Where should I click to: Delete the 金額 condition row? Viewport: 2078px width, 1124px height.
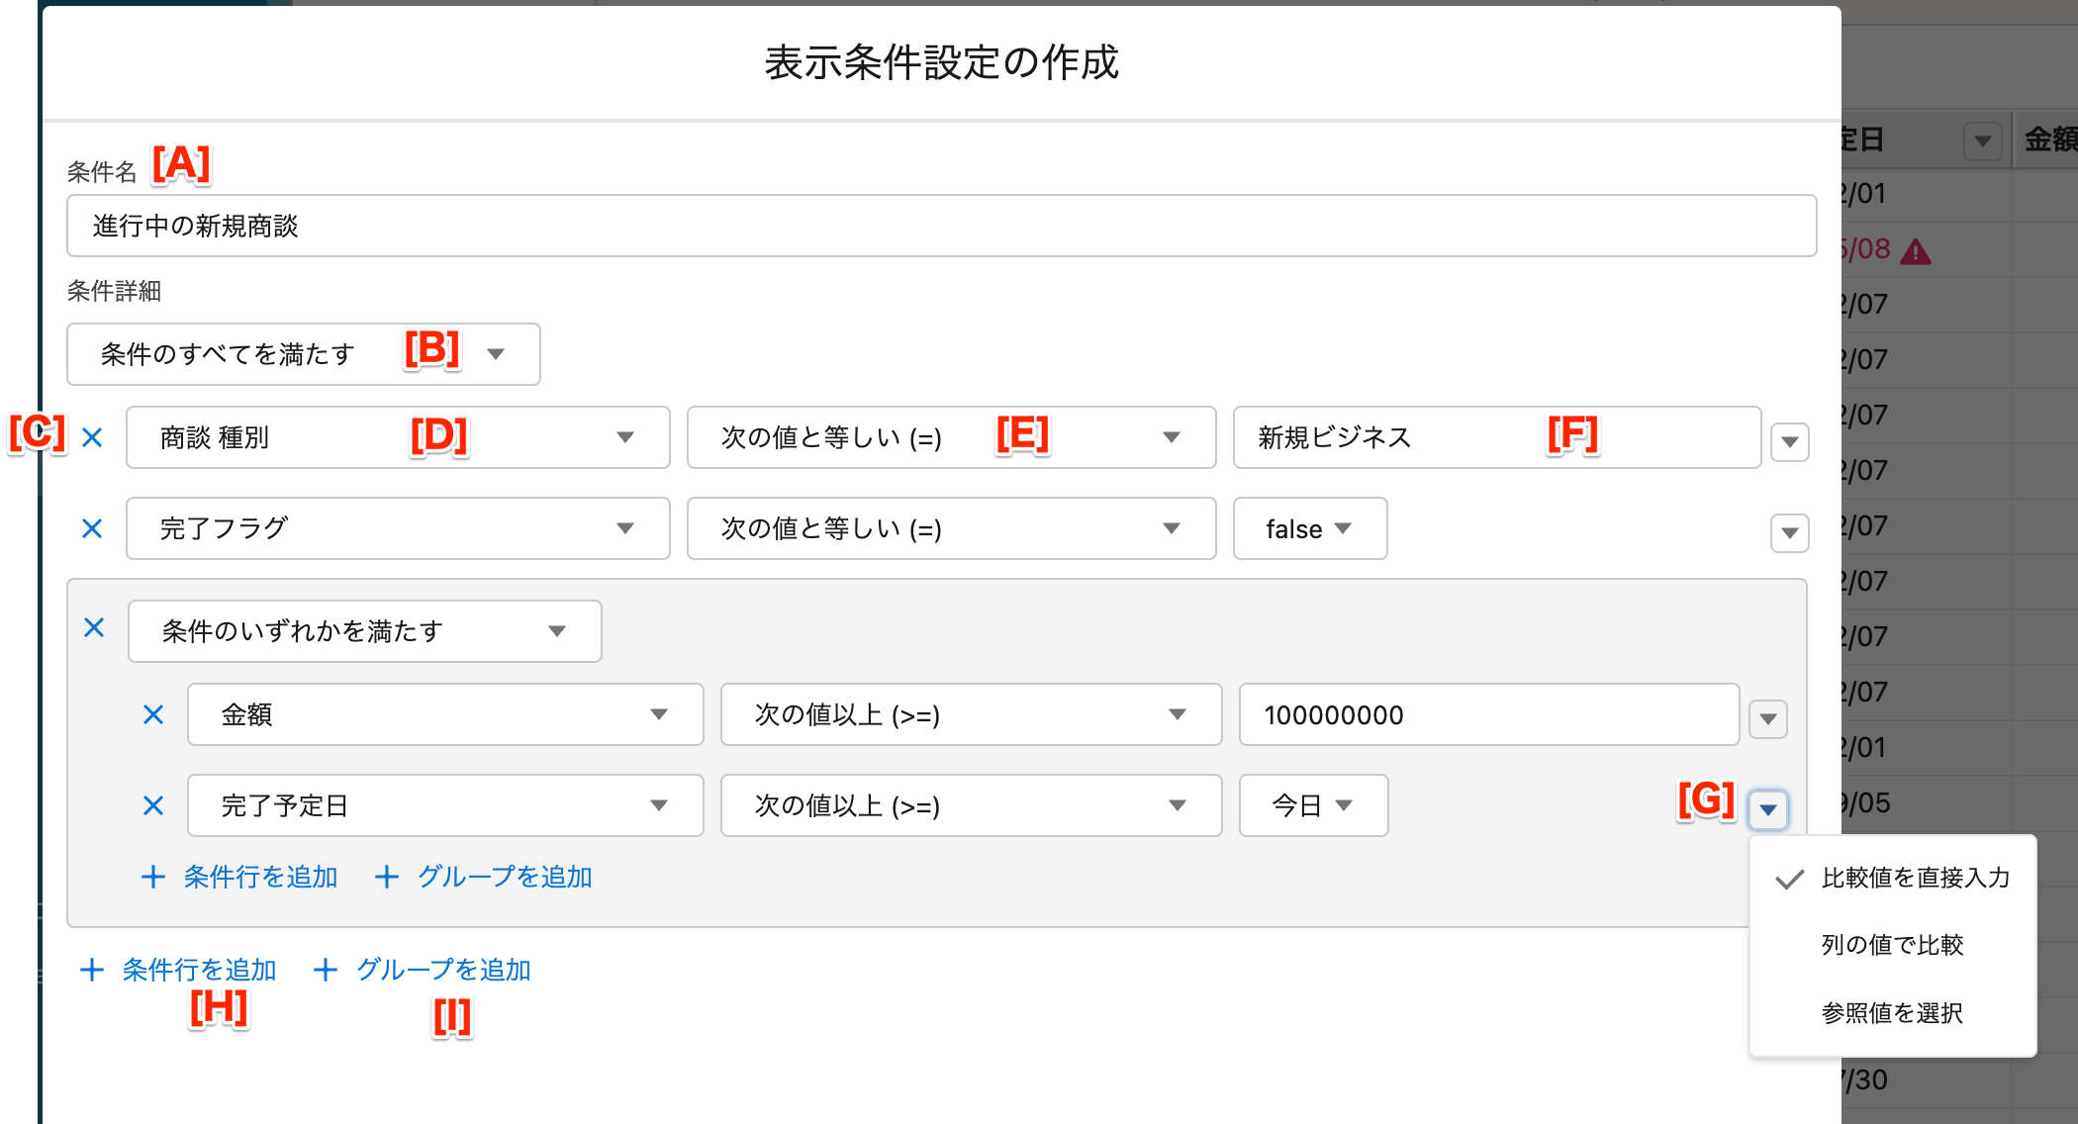(153, 714)
